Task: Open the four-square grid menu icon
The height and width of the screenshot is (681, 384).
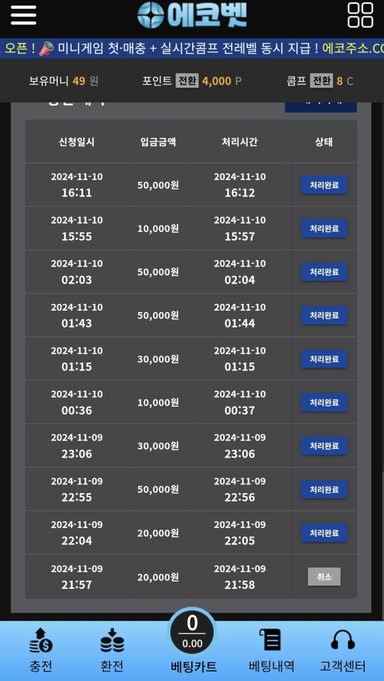Action: coord(360,15)
